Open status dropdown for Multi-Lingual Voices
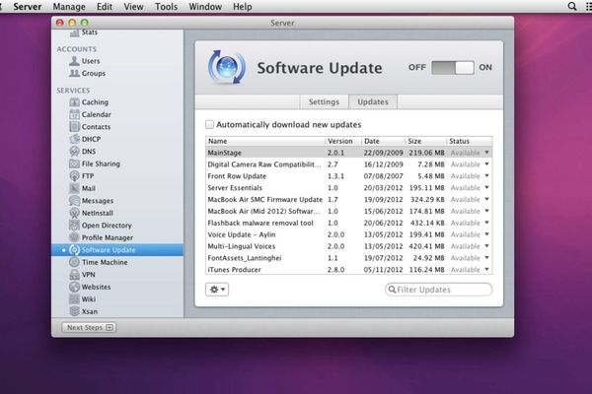The height and width of the screenshot is (394, 592). pyautogui.click(x=486, y=246)
